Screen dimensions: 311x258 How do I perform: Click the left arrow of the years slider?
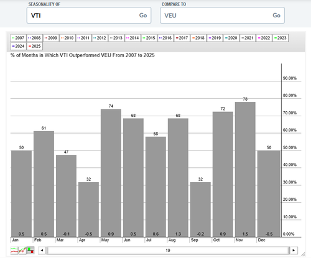42,251
